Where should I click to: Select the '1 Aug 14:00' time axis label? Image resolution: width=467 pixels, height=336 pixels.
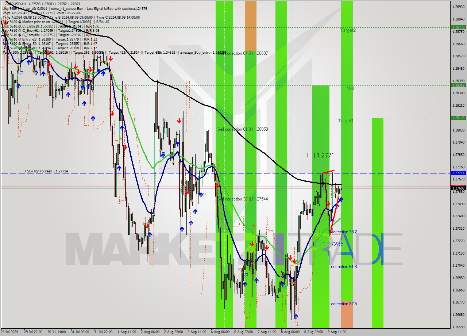pyautogui.click(x=127, y=332)
